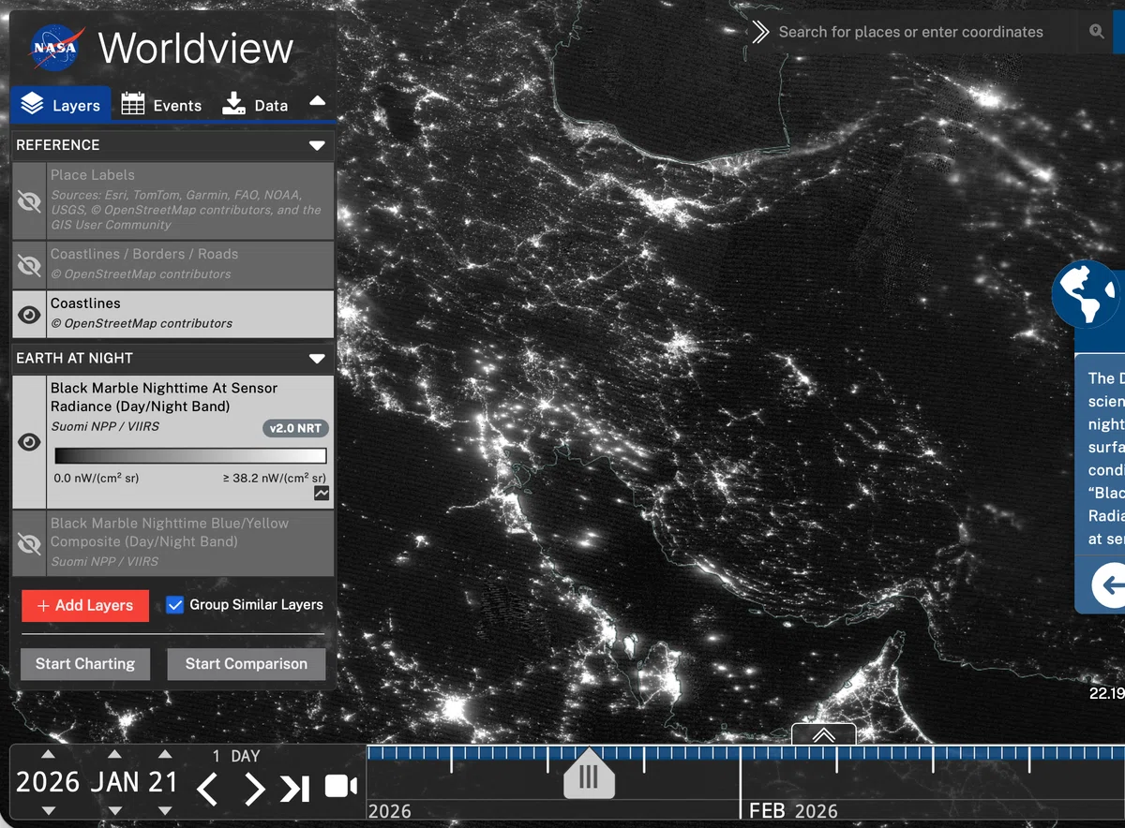Select the 2026 year field
The image size is (1125, 828).
click(x=49, y=782)
